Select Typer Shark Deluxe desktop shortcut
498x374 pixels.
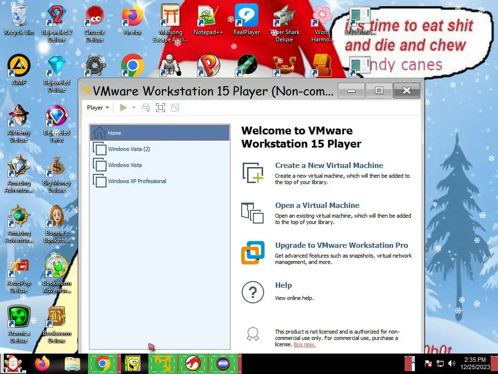coord(284,23)
